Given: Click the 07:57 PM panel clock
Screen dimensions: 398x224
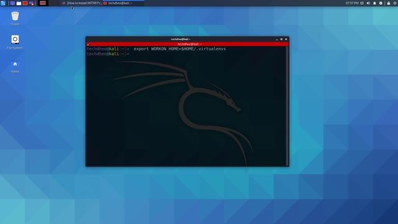Looking at the screenshot, I should point(352,3).
